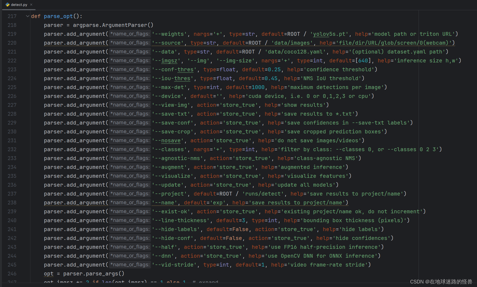Click help text 'video frame-rate stride'
The image size is (477, 287).
click(328, 265)
